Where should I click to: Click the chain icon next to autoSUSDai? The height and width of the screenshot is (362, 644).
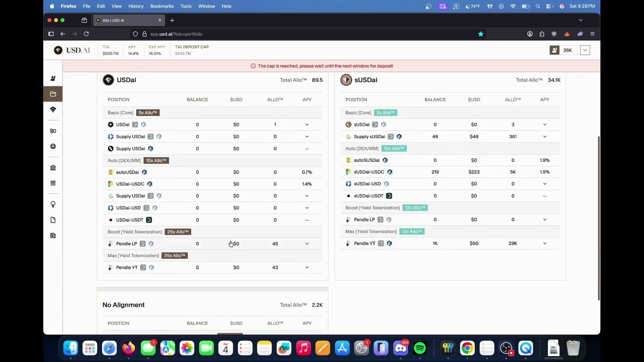coord(385,160)
